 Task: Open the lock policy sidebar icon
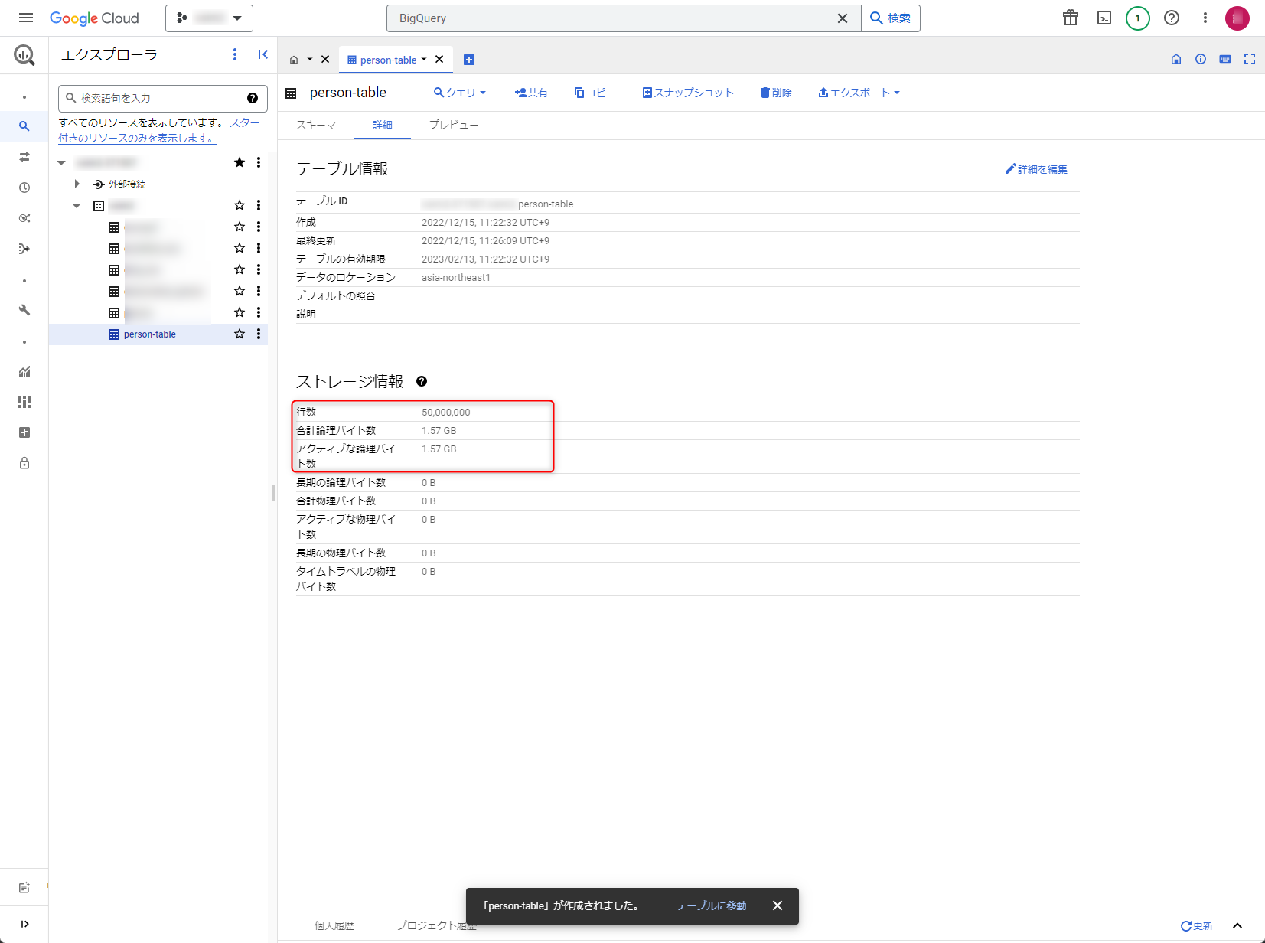[x=24, y=463]
